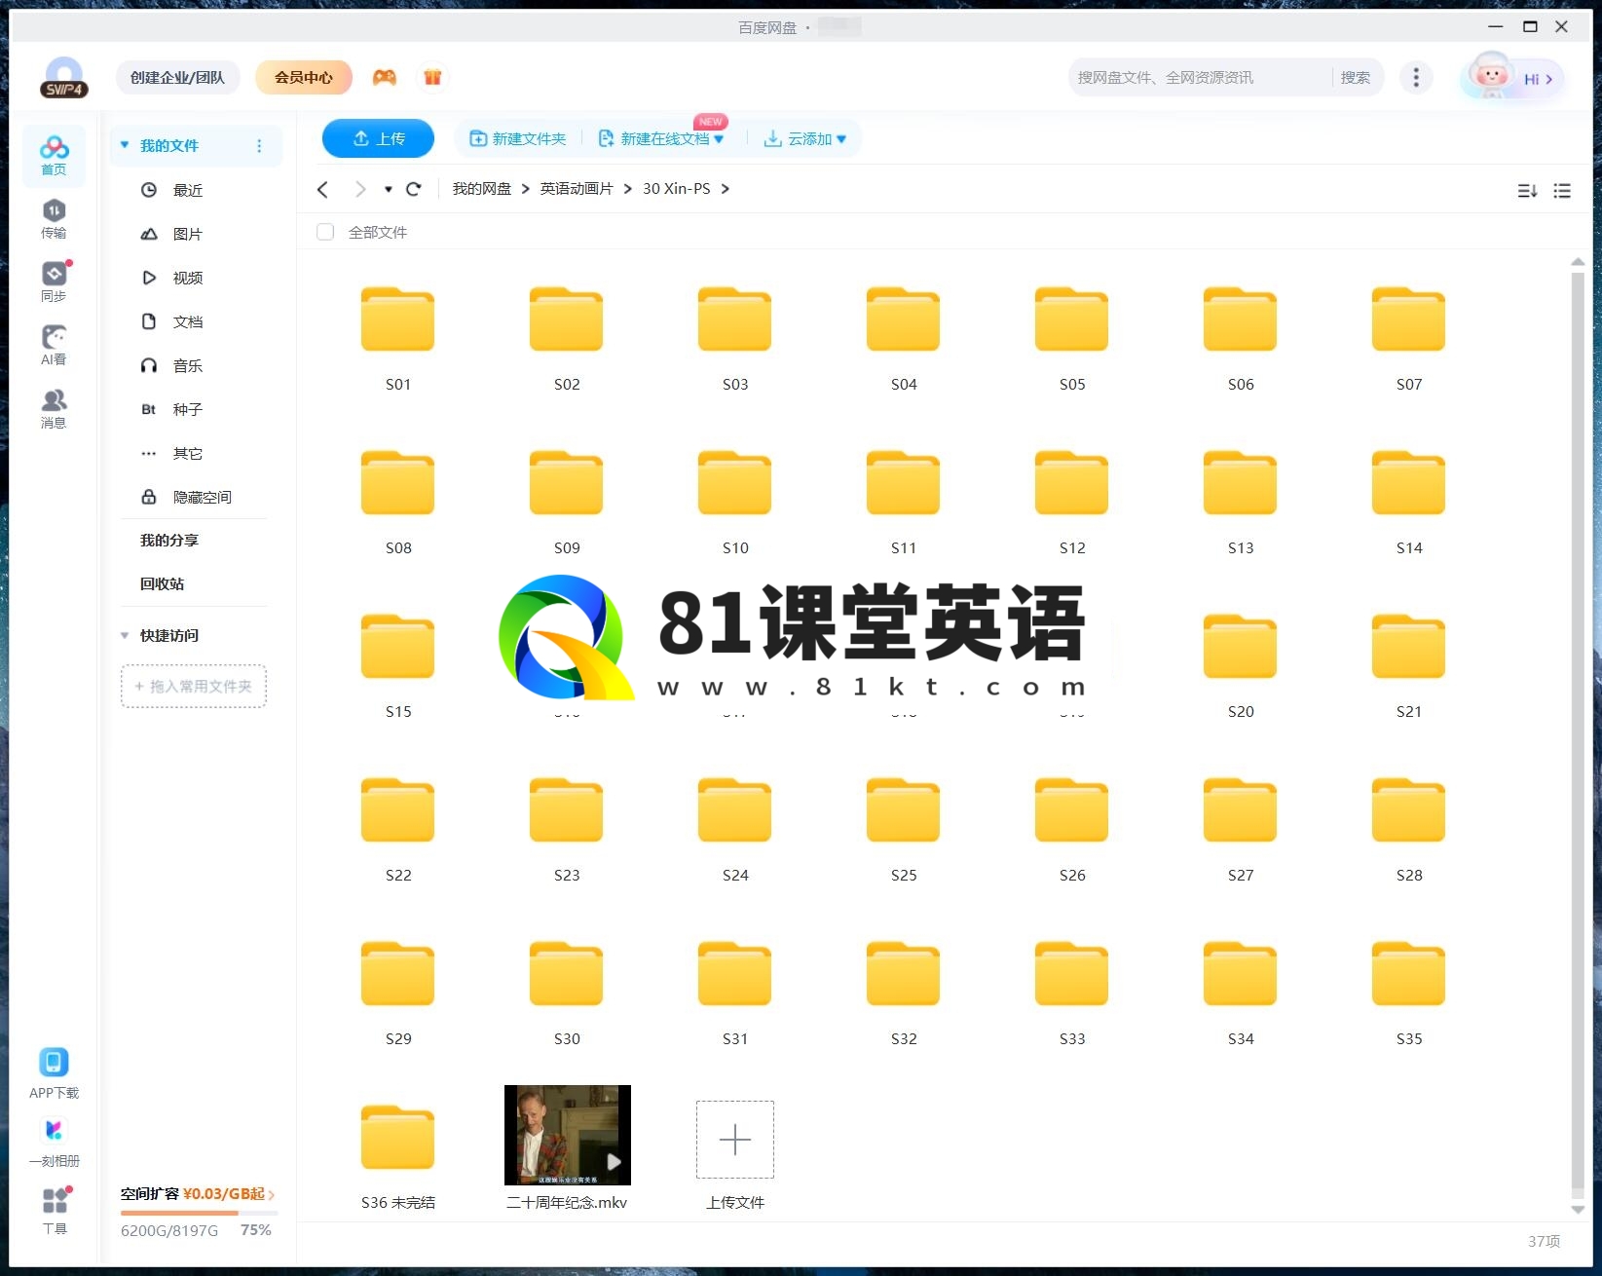Click the 拖入常用文件夹 drop box

pos(193,686)
